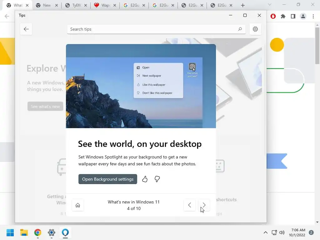320x240 pixels.
Task: Open Tips settings gear
Action: coord(255,29)
